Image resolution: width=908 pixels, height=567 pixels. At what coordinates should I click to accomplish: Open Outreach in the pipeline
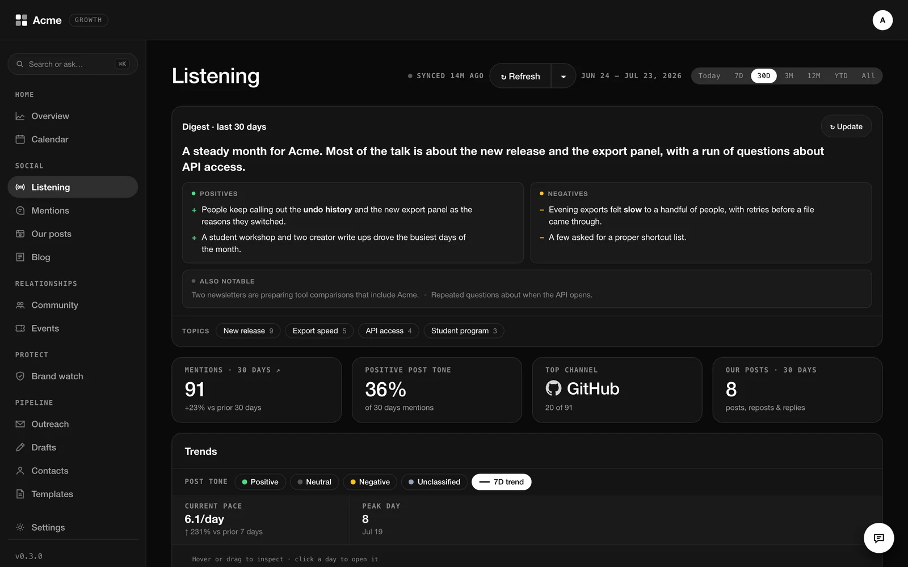(73, 424)
